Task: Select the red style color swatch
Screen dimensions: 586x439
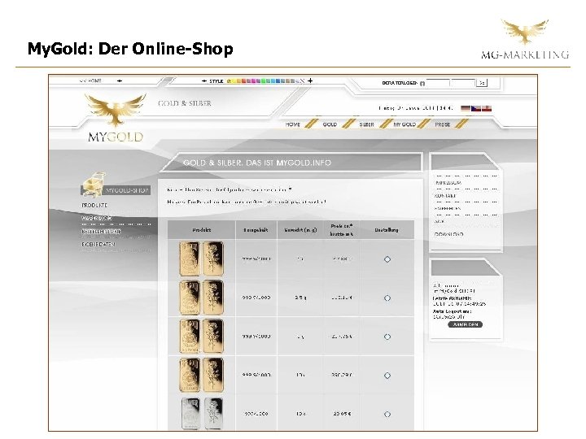Action: point(243,80)
